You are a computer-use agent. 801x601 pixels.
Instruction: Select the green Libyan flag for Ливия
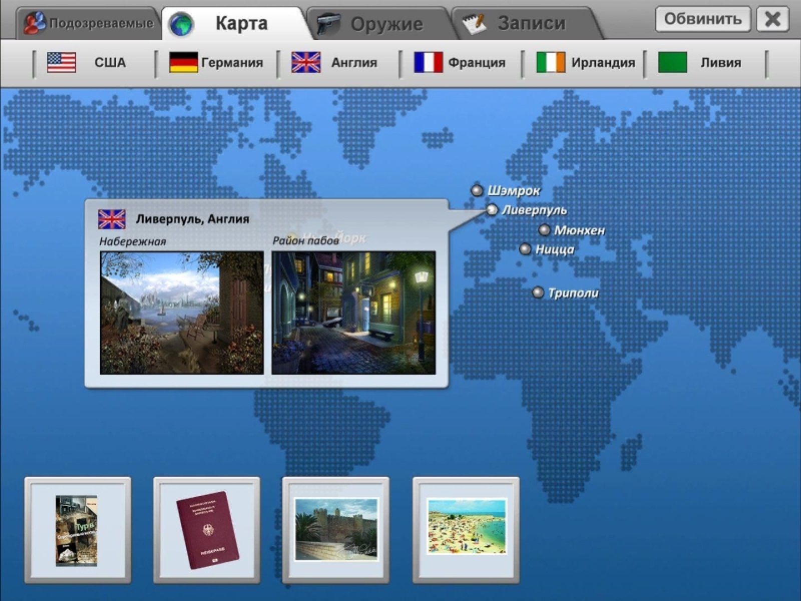click(672, 63)
